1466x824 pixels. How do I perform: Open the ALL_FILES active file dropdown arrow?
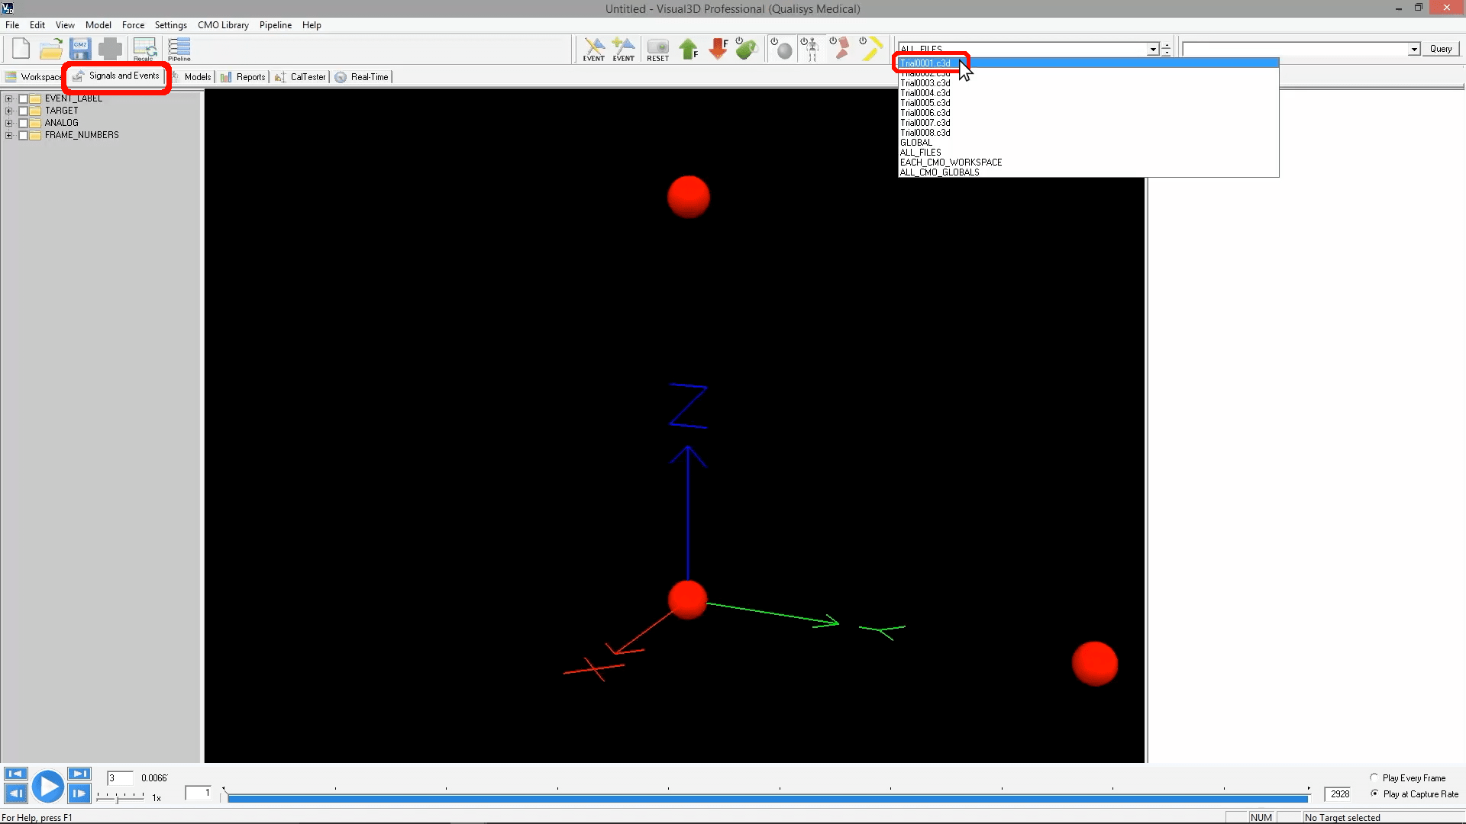click(x=1153, y=49)
